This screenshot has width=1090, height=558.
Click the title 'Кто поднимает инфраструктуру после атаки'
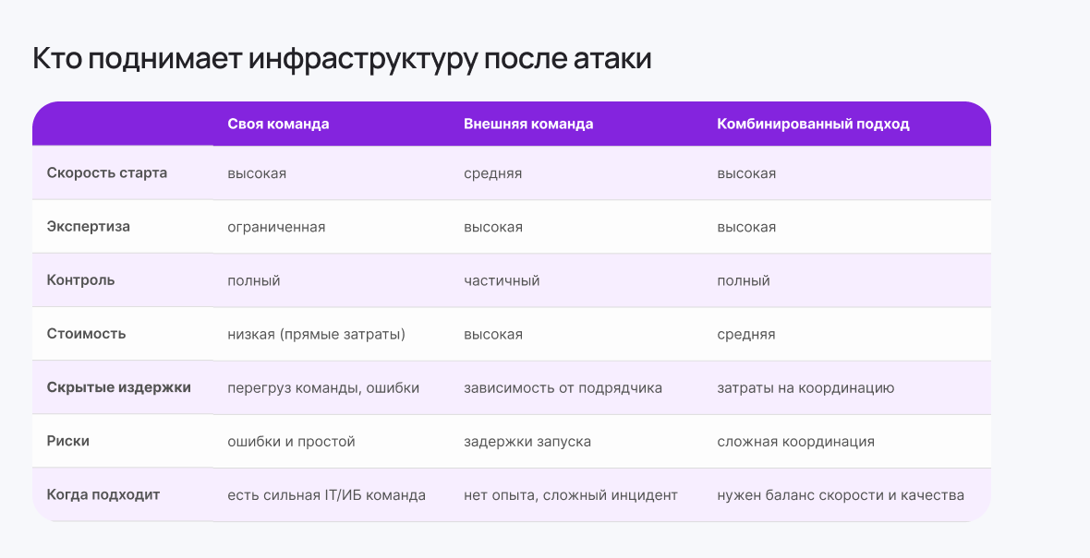click(342, 59)
